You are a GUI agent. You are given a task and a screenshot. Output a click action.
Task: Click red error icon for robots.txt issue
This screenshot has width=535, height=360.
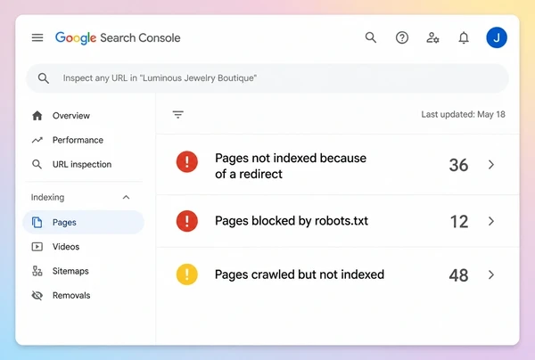tap(187, 221)
